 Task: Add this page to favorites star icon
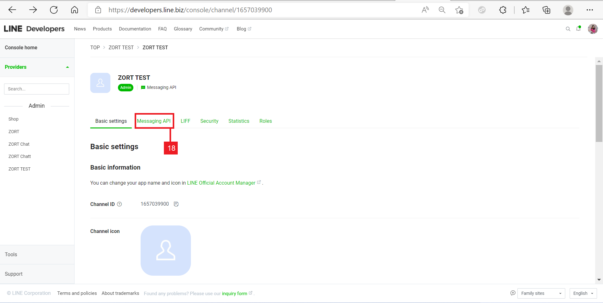point(459,10)
